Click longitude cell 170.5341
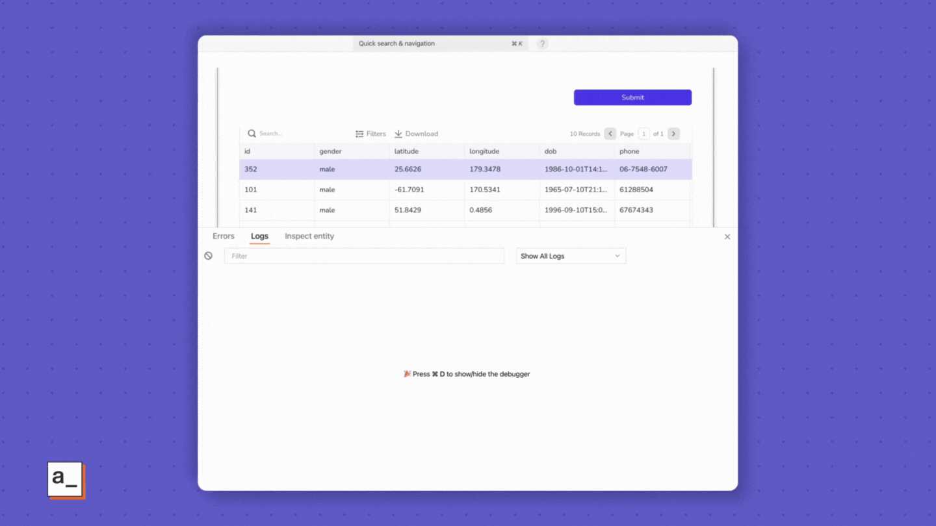This screenshot has height=526, width=936. click(485, 190)
